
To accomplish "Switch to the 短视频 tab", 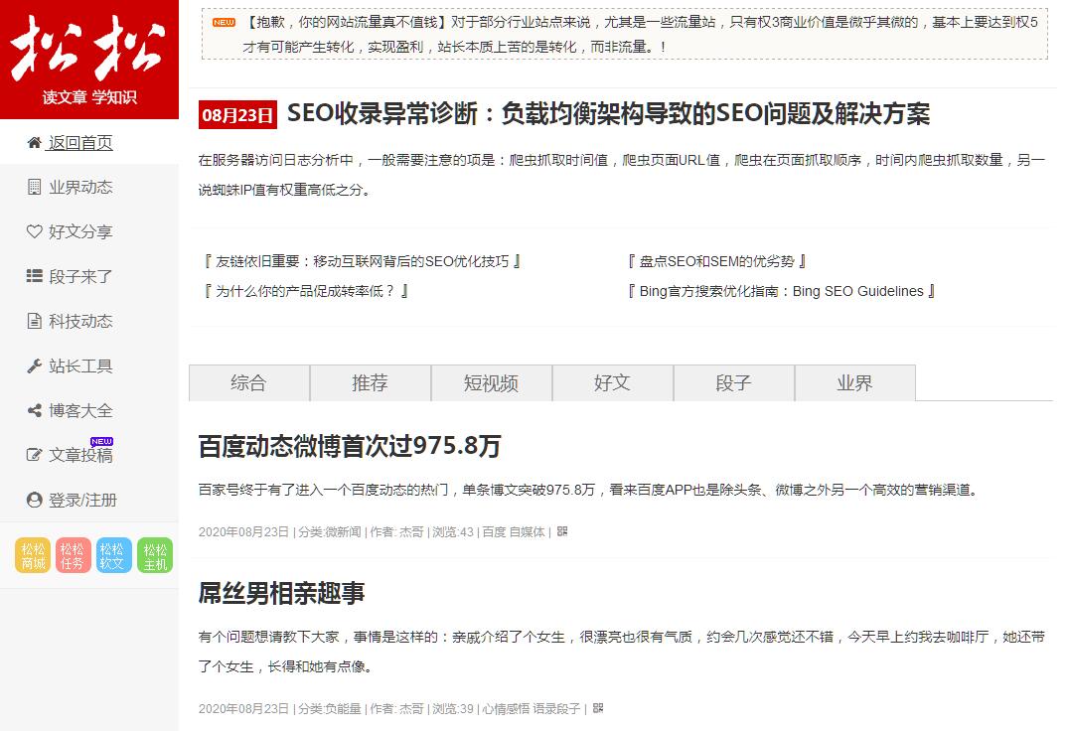I will pos(491,383).
